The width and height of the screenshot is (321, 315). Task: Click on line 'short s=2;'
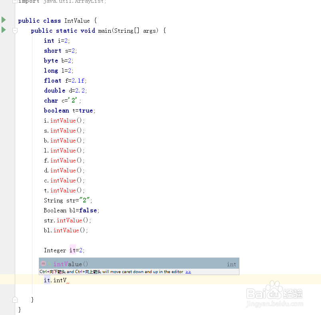point(60,51)
